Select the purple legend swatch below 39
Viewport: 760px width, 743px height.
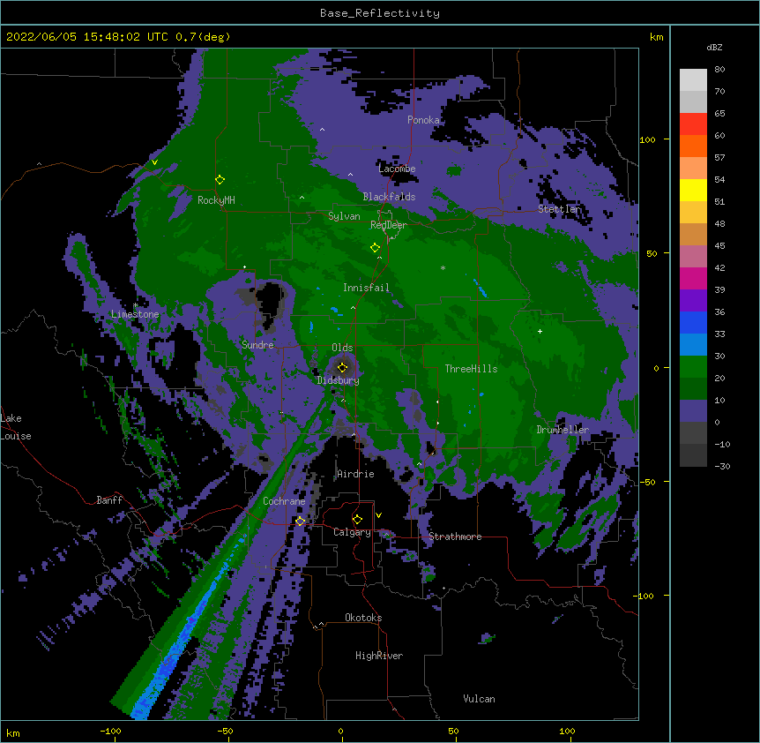coord(693,301)
